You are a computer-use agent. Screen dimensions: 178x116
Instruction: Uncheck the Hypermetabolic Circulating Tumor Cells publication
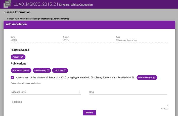[x=12, y=77]
